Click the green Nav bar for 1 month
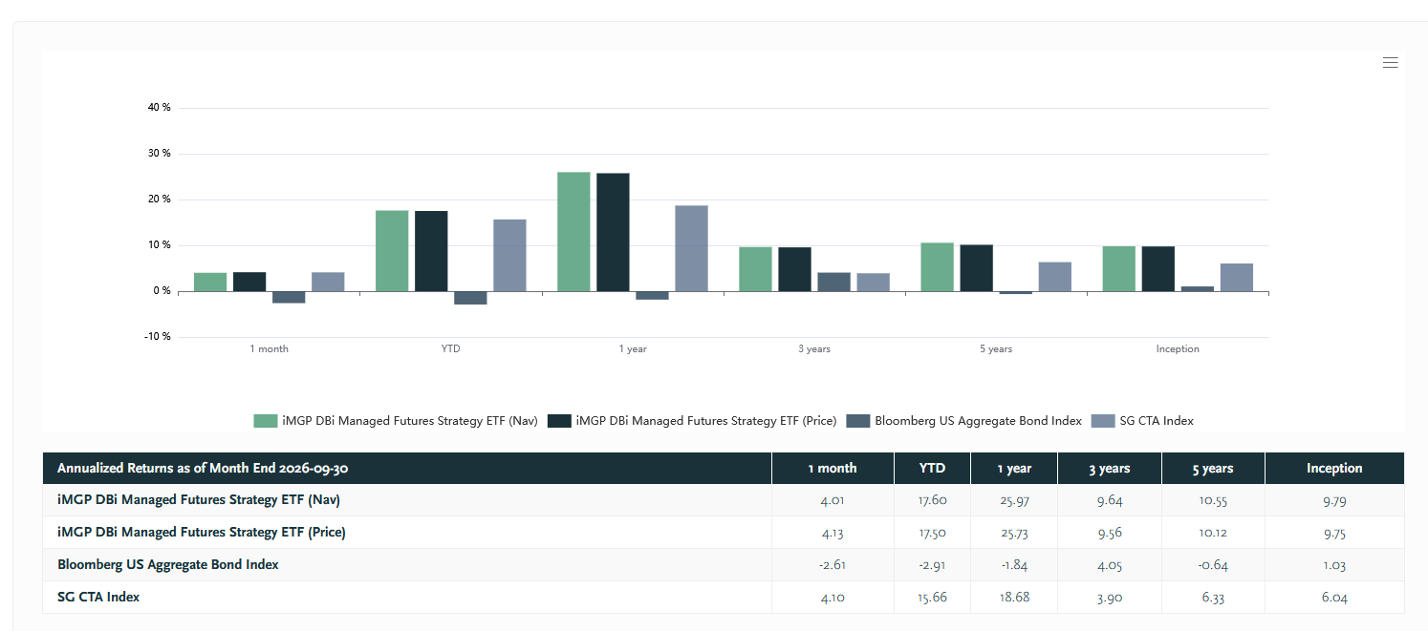1428x631 pixels. click(210, 283)
